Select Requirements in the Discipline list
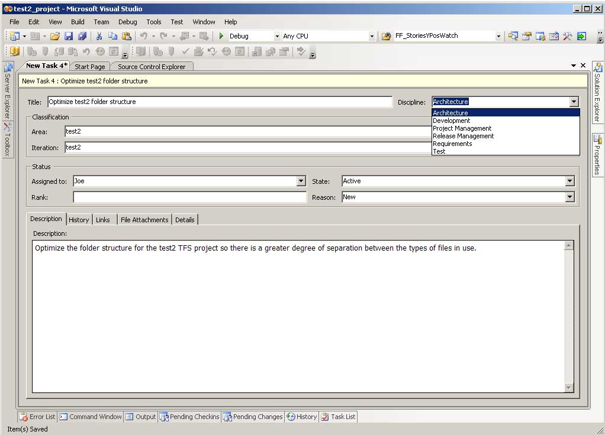Viewport: 605px width, 435px height. tap(506, 144)
